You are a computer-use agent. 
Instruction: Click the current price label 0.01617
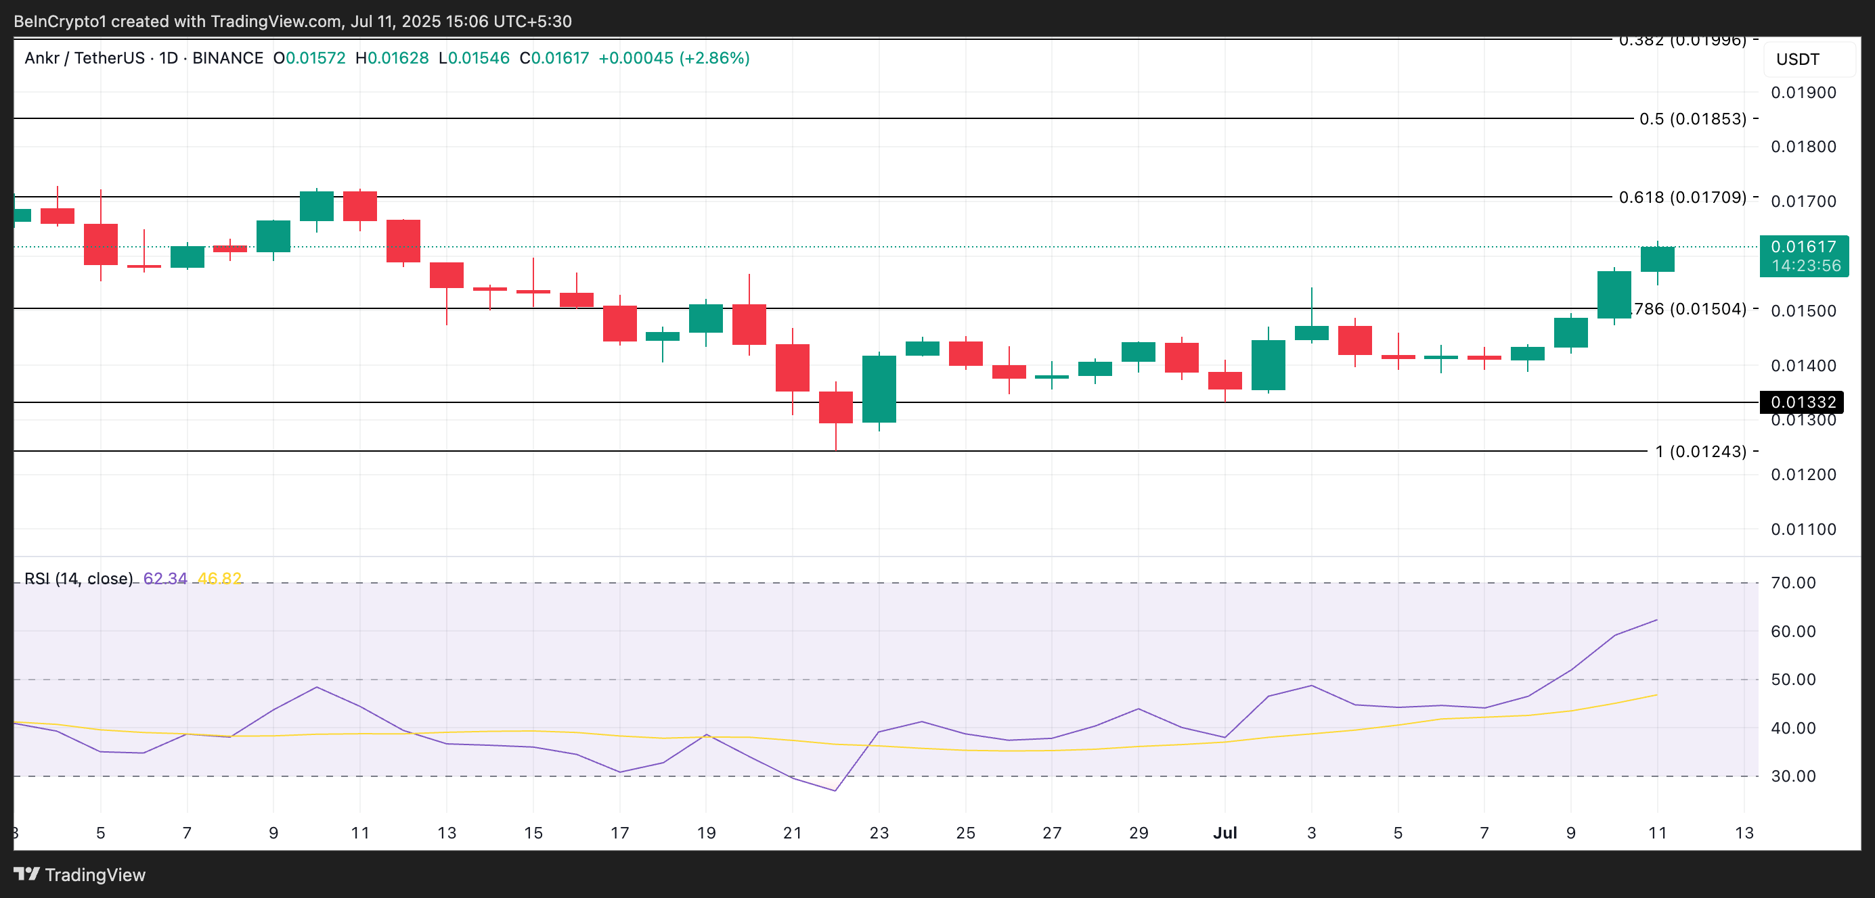tap(1803, 247)
